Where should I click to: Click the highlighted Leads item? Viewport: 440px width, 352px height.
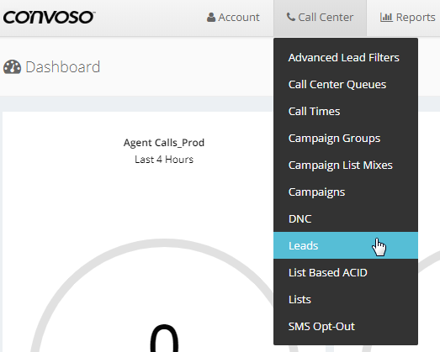pyautogui.click(x=346, y=245)
